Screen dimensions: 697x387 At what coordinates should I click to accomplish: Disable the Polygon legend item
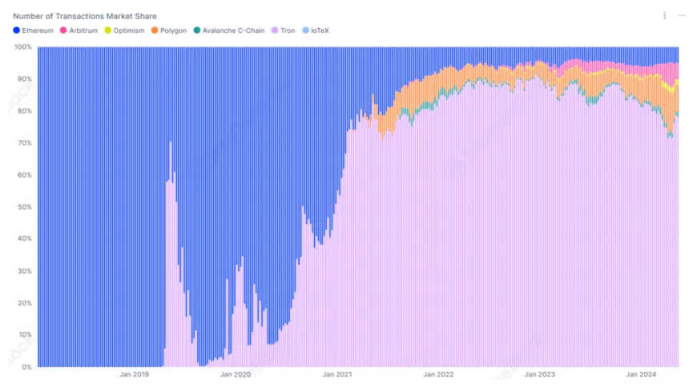(x=168, y=30)
